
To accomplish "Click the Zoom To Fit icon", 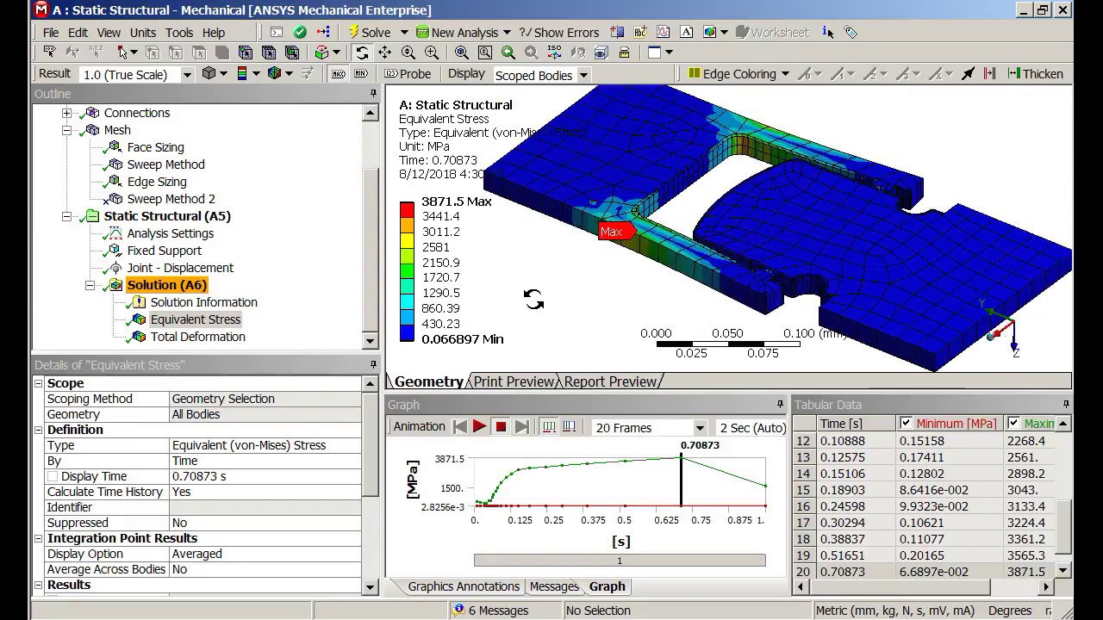I will pos(462,53).
